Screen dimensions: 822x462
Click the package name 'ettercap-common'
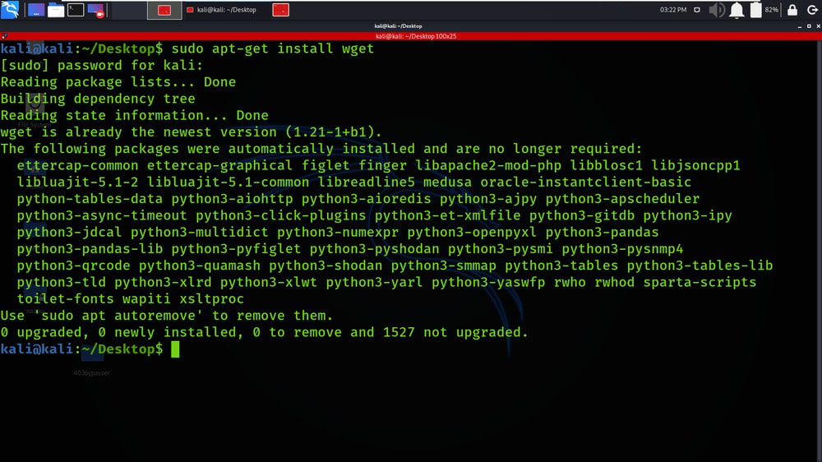[77, 165]
